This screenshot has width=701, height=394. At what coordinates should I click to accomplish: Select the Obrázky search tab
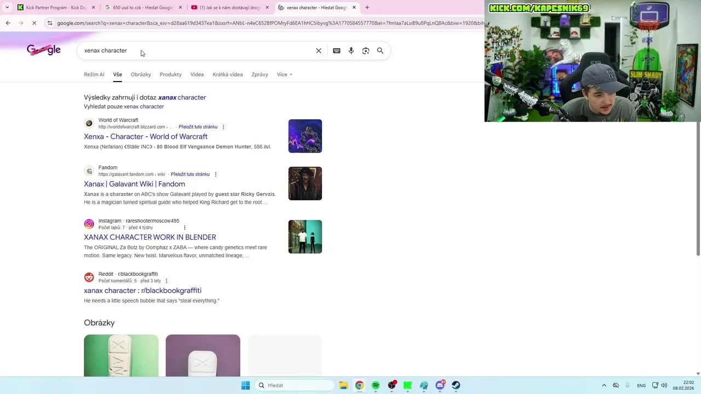141,74
